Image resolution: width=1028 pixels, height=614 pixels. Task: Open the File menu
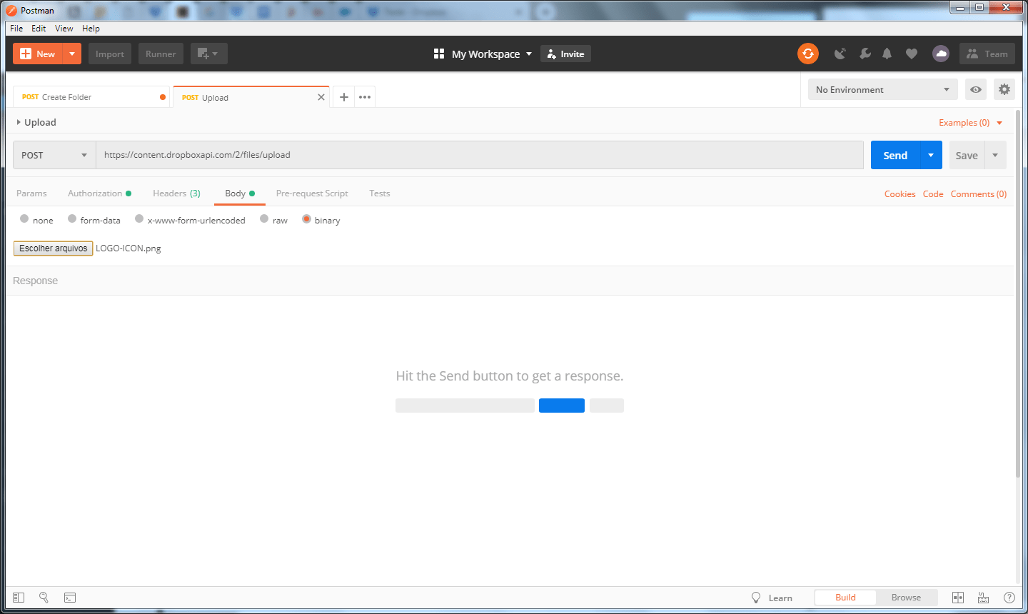pos(16,29)
